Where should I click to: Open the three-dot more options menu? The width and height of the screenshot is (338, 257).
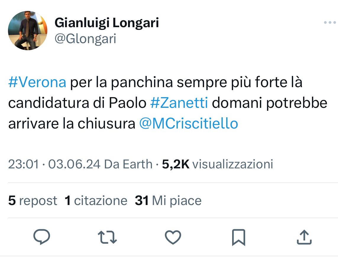(x=330, y=23)
